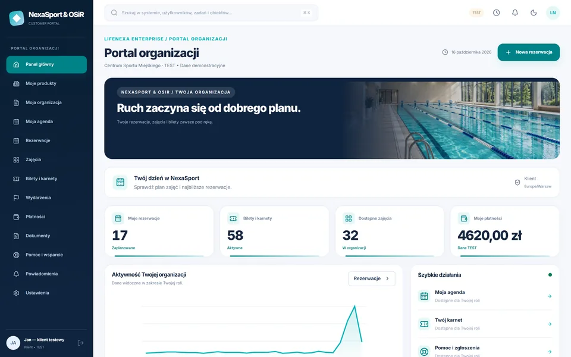Viewport: 571px width, 357px height.
Task: Click the JA avatar in the sidebar footer
Action: [x=13, y=343]
